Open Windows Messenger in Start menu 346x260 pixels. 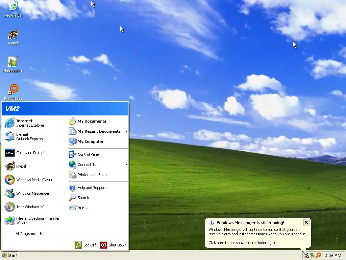point(34,193)
